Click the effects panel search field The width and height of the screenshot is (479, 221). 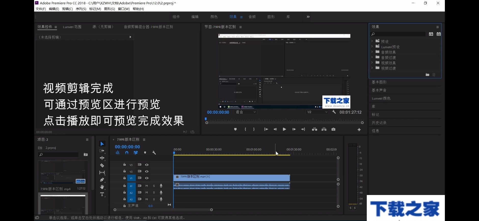click(x=398, y=34)
